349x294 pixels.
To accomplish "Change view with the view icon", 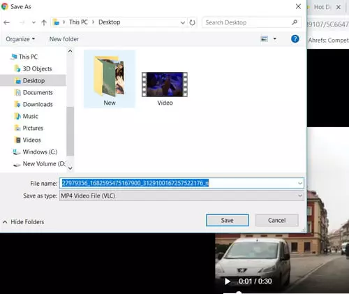I will (x=265, y=39).
